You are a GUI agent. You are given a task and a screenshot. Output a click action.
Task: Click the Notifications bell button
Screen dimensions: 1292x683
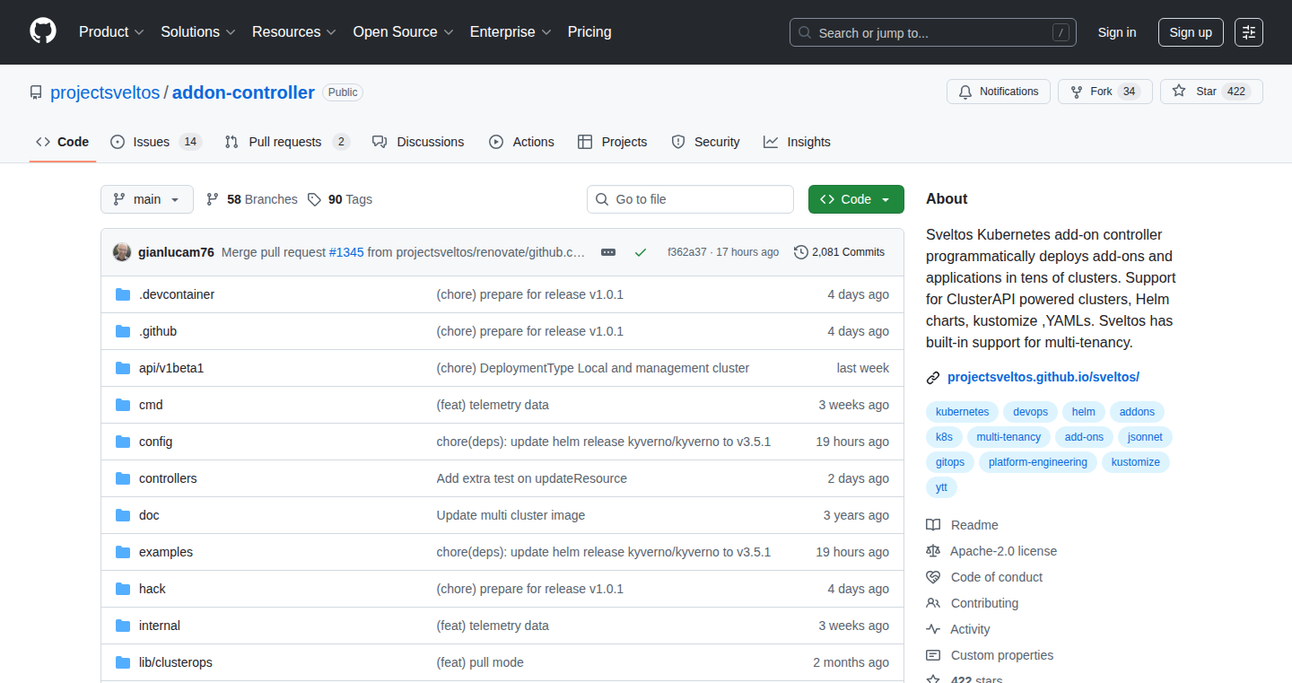[999, 92]
